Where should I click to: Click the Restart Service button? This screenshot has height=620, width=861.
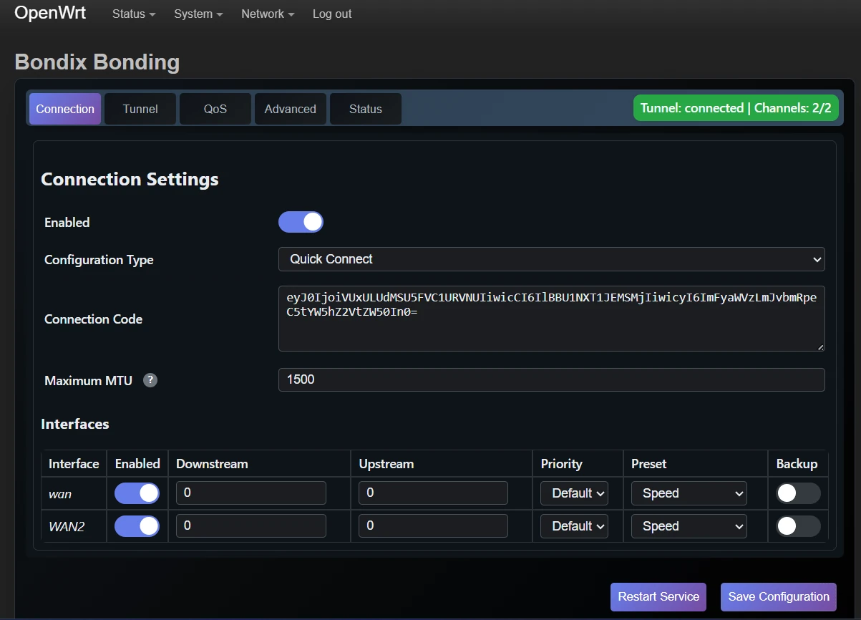(658, 596)
